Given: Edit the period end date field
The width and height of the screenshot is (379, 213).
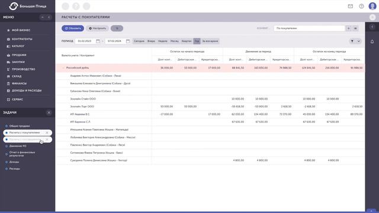Looking at the screenshot, I should [115, 41].
